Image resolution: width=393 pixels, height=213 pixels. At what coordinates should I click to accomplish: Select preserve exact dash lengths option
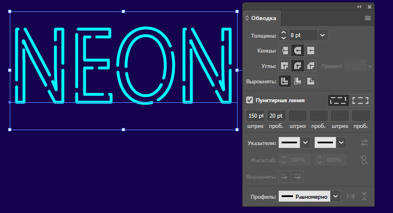(338, 101)
